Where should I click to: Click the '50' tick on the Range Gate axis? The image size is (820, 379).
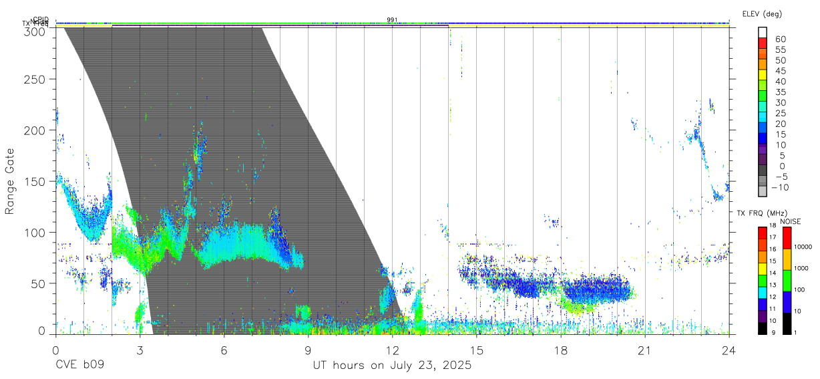pos(39,283)
